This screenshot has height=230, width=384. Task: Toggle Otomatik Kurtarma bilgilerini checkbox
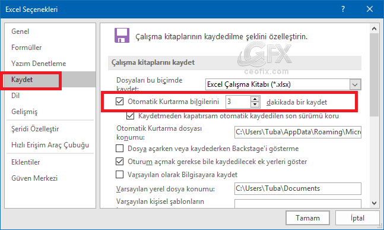119,101
